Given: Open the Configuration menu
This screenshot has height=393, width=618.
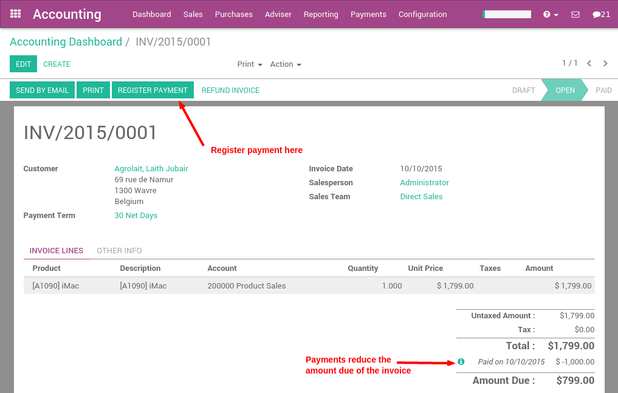Looking at the screenshot, I should [x=422, y=14].
